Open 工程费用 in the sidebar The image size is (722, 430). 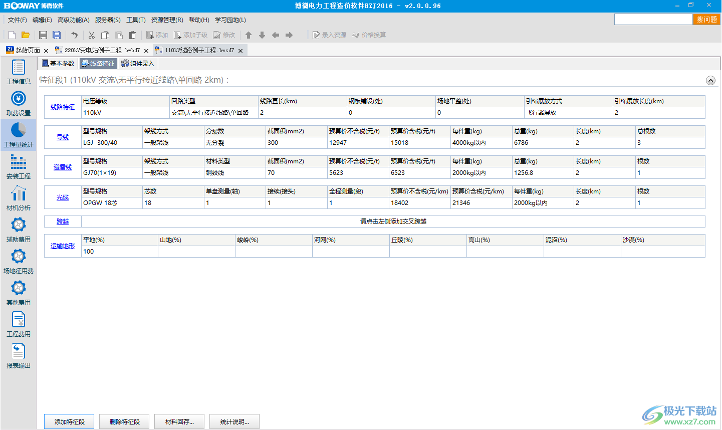pyautogui.click(x=19, y=325)
